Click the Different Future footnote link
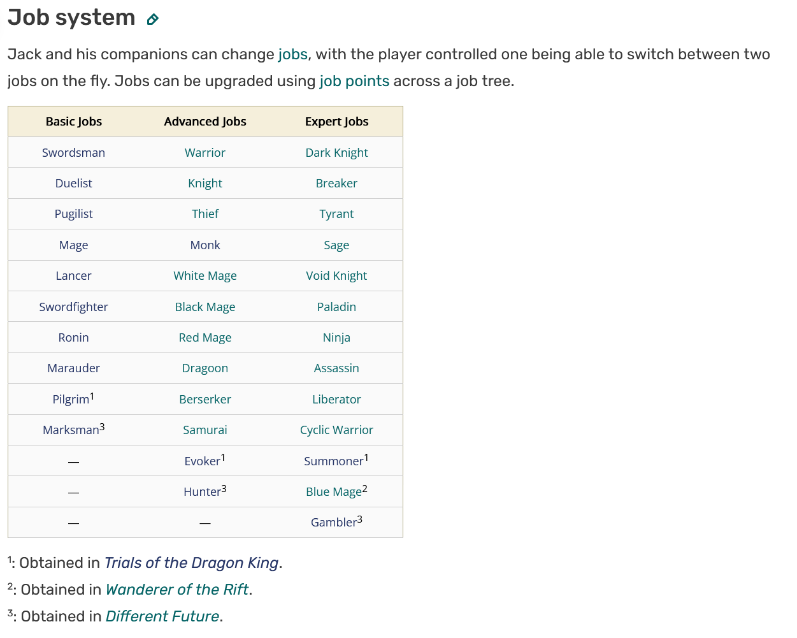797x638 pixels. 162,616
